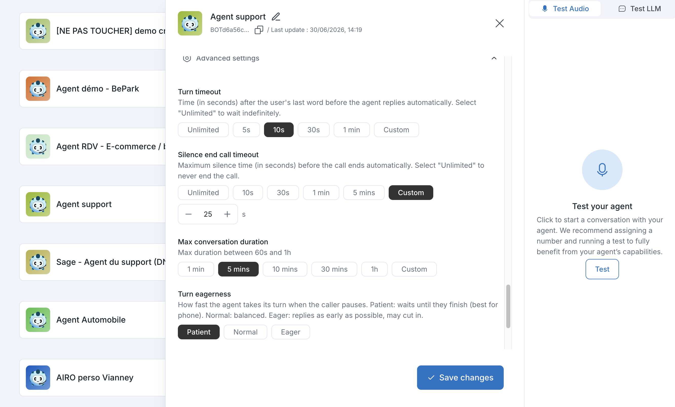
Task: Click the plus icon on silence timeout stepper
Action: [227, 214]
